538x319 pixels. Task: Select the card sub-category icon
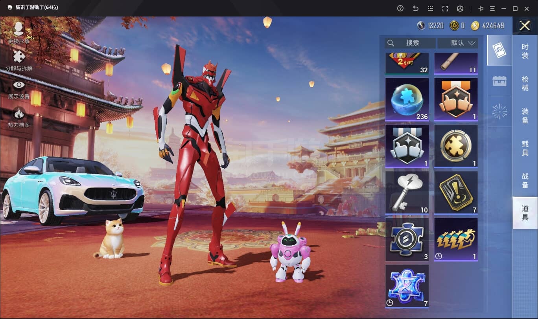499,50
